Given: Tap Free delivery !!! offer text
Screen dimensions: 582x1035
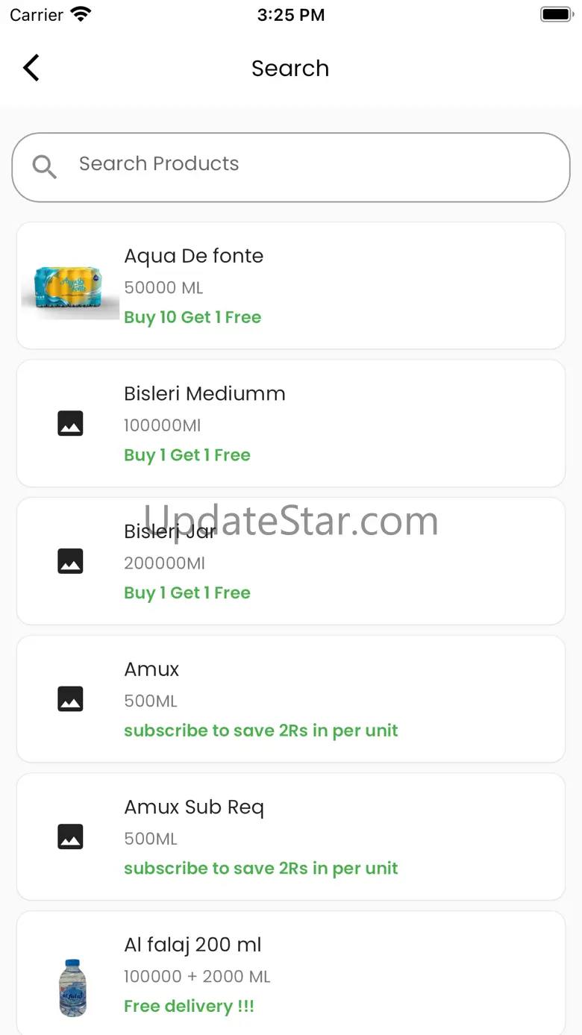Looking at the screenshot, I should [x=189, y=1006].
